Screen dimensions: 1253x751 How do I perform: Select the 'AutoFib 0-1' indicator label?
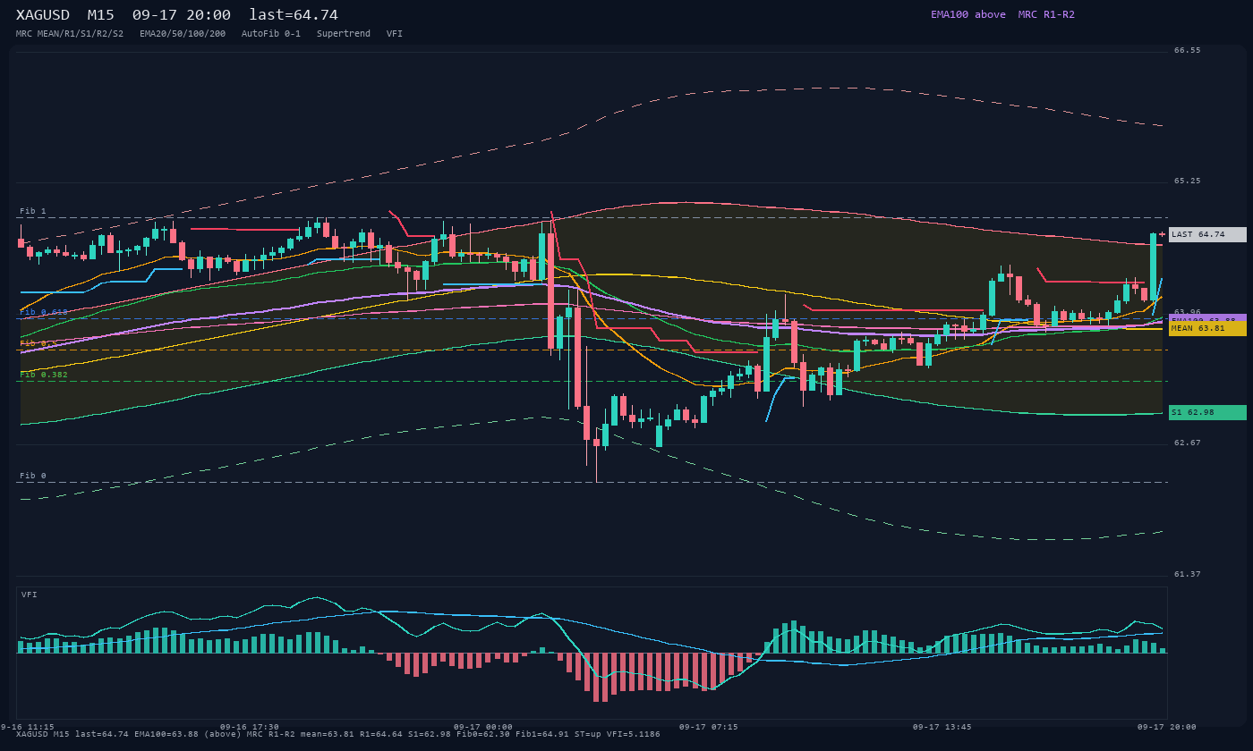(271, 34)
